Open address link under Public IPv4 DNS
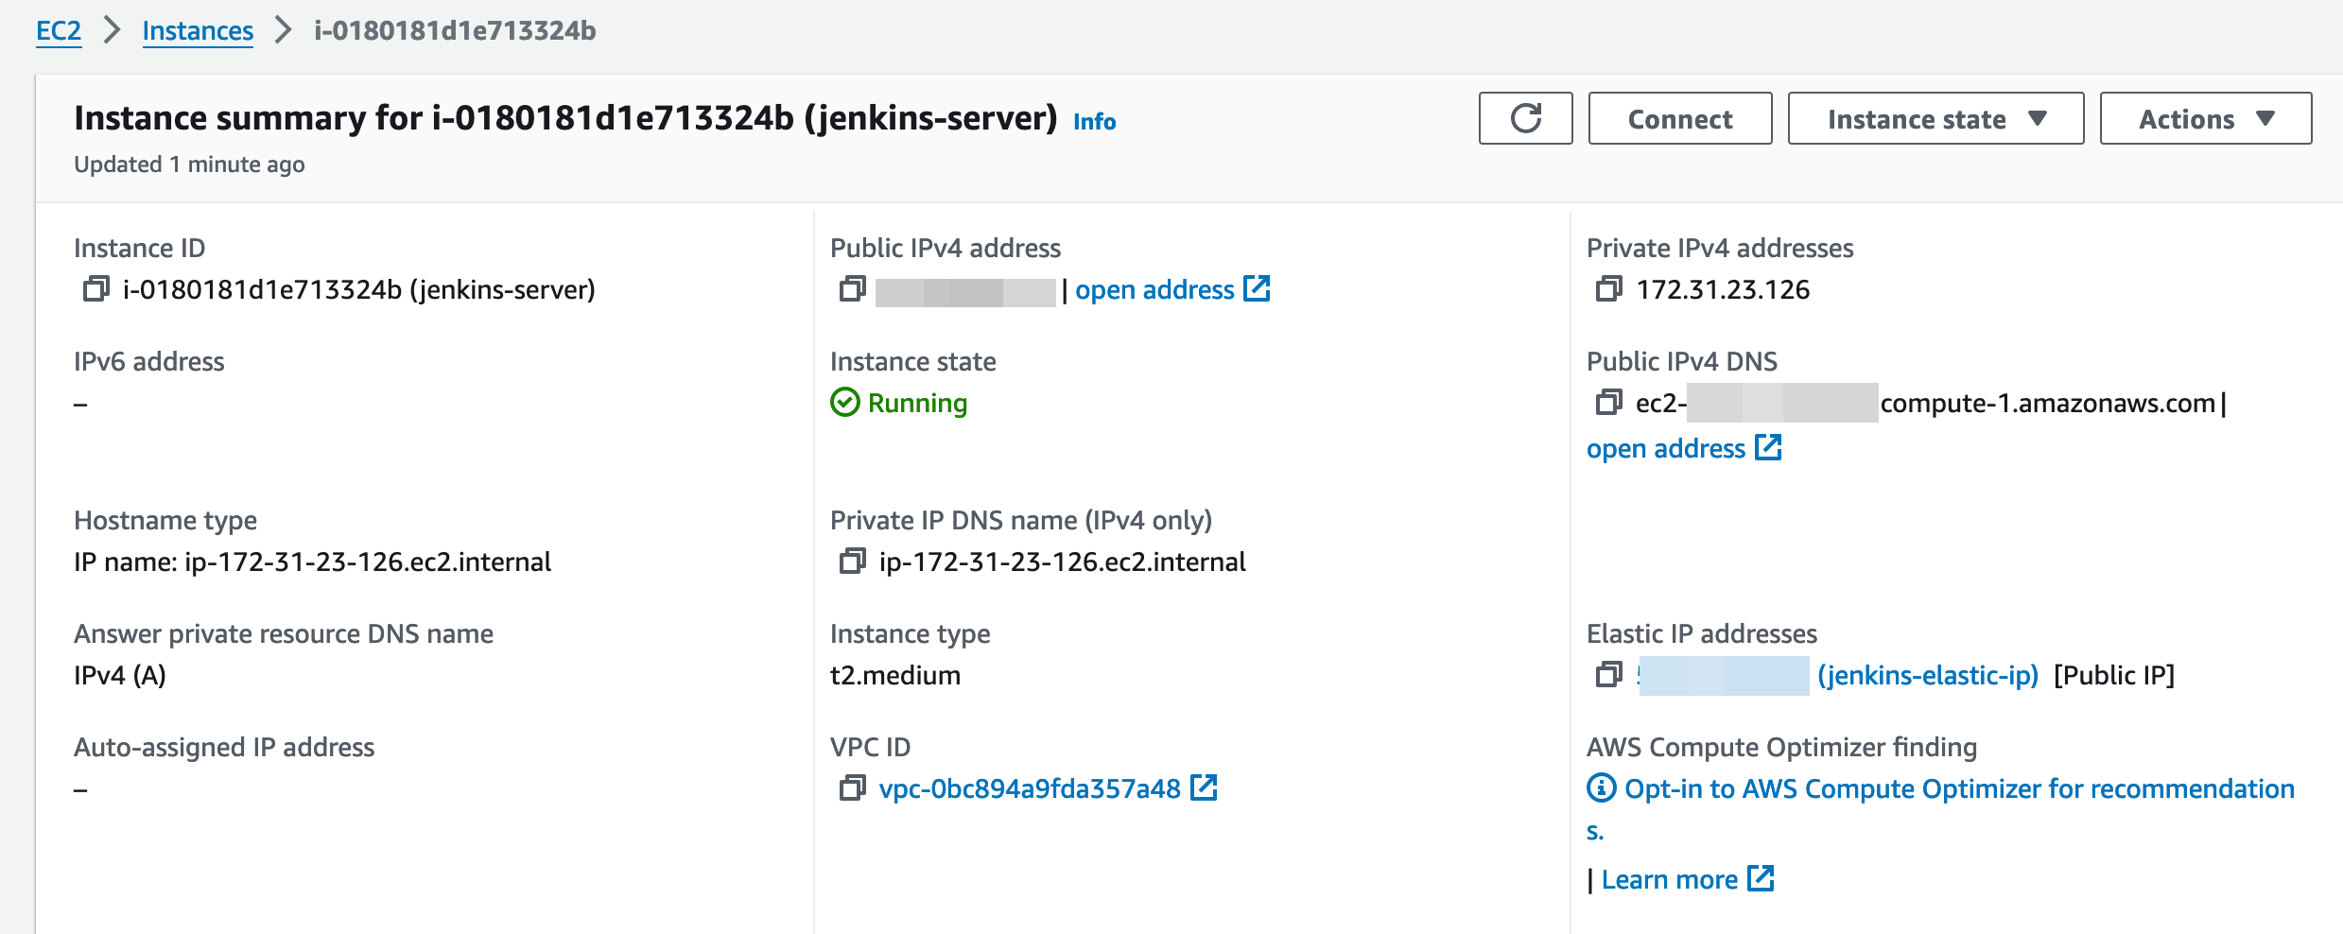 1684,448
